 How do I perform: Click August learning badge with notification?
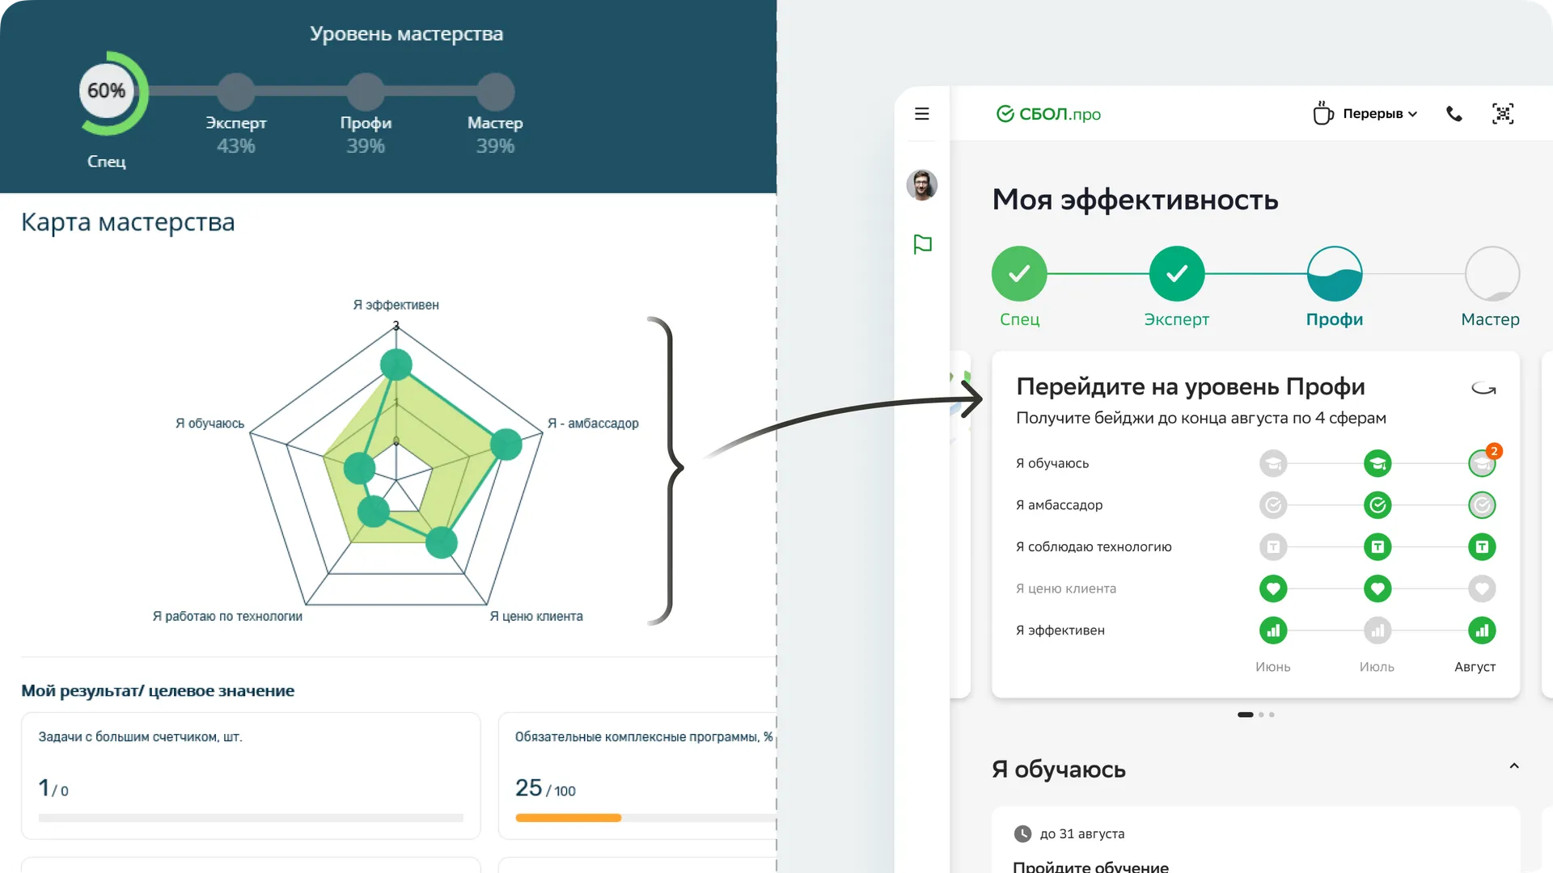pos(1481,463)
